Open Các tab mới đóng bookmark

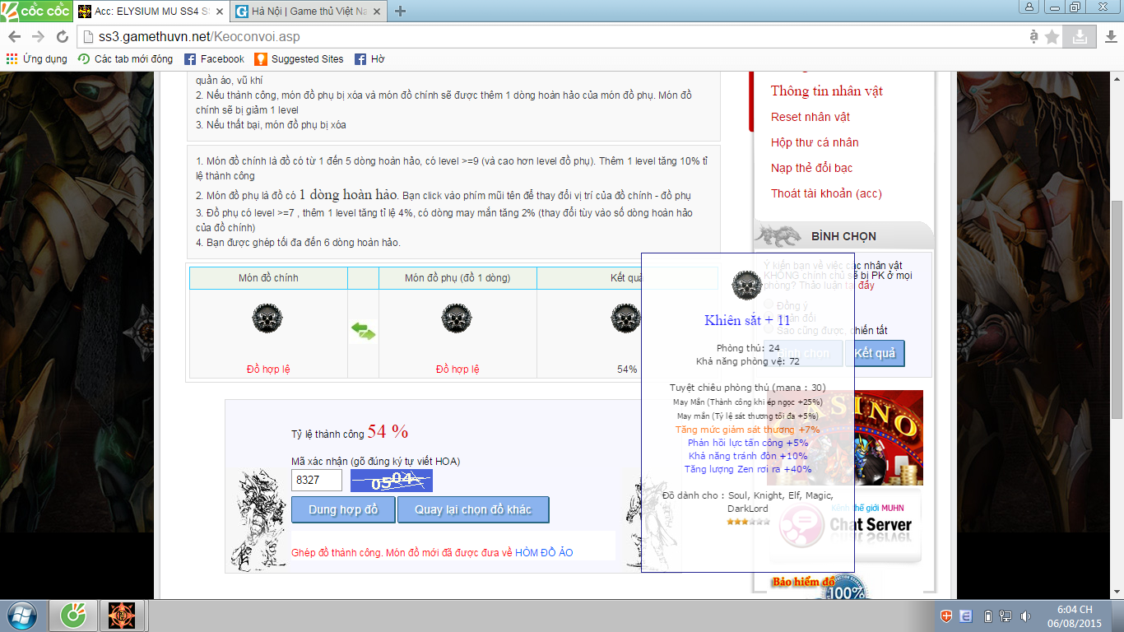point(126,59)
